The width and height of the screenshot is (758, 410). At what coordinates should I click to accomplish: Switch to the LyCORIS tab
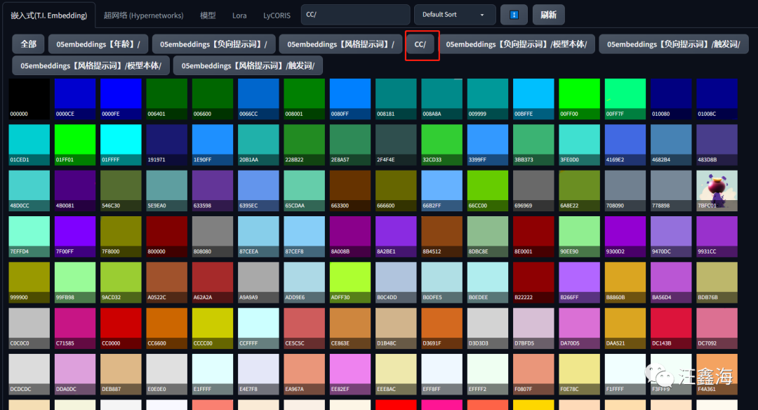coord(277,15)
